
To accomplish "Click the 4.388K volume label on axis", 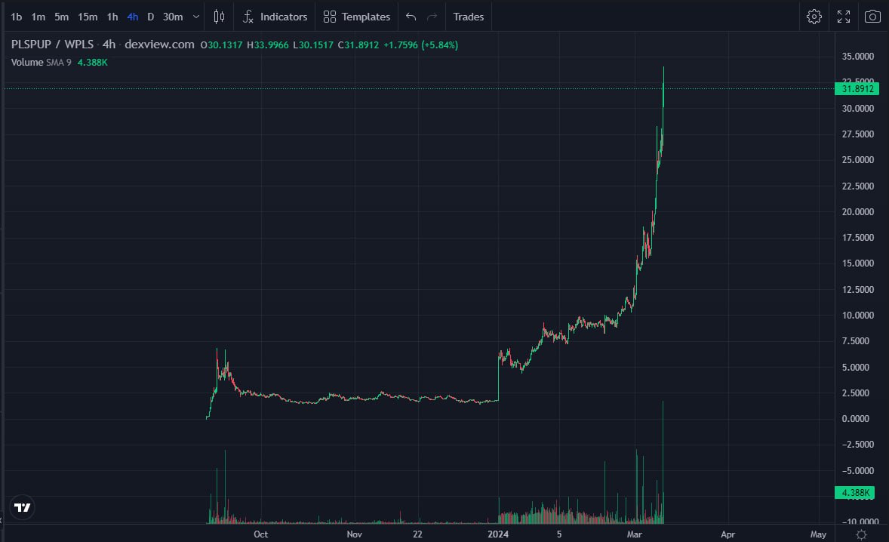I will pos(855,492).
